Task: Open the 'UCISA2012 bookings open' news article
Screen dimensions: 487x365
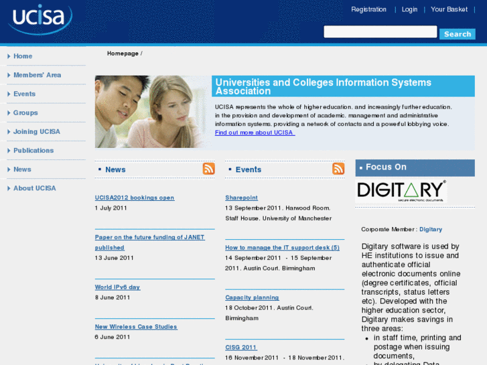Action: (x=134, y=198)
